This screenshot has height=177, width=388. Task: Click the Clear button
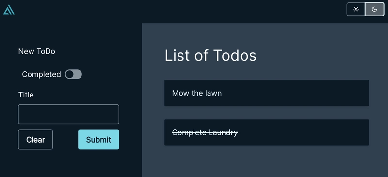35,140
